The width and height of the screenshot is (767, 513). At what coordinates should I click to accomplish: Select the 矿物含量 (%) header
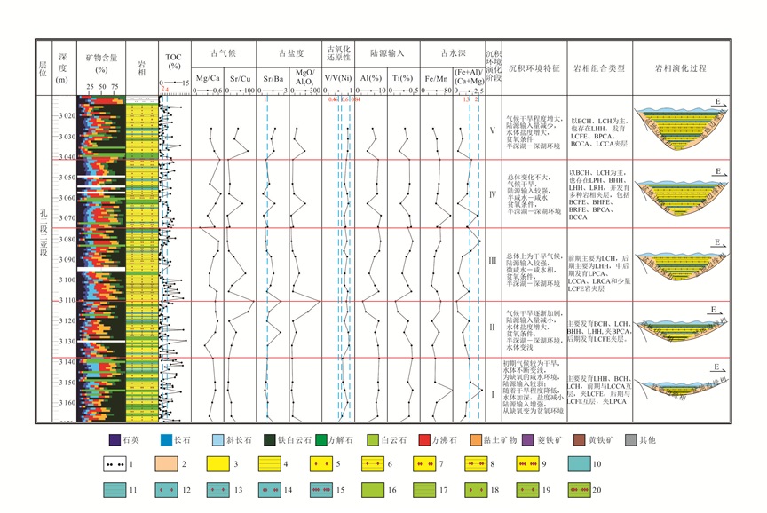click(x=101, y=64)
